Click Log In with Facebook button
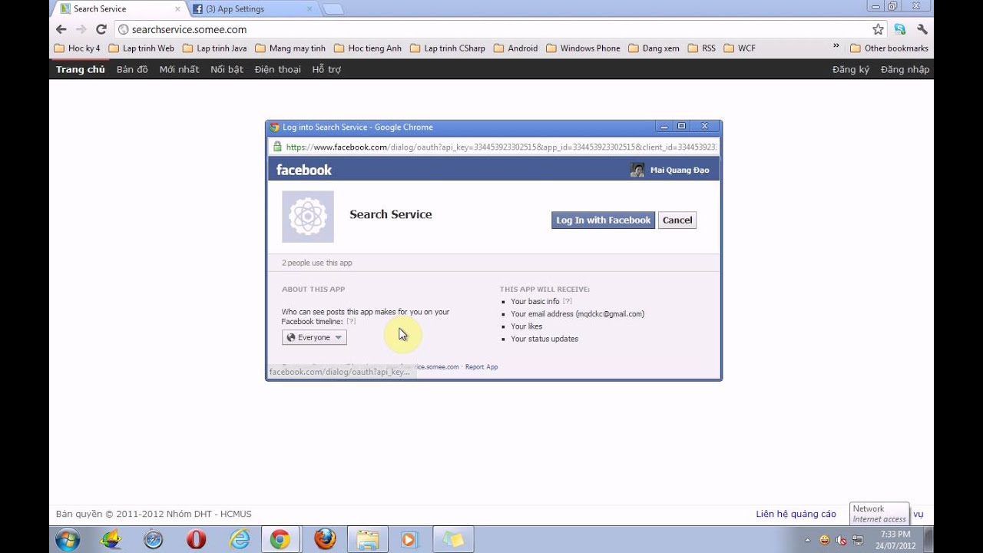Viewport: 983px width, 553px height. [x=603, y=220]
